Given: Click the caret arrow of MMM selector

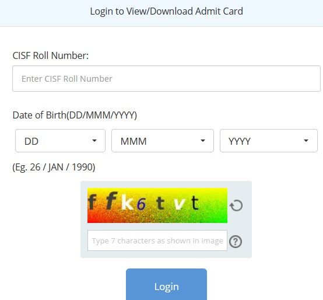Looking at the screenshot, I should point(203,141).
